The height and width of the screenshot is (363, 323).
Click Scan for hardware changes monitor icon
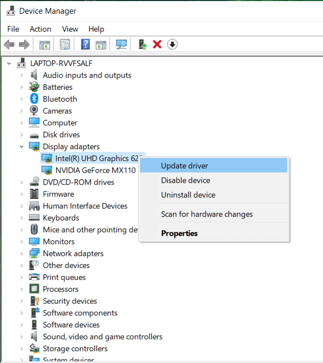(122, 44)
